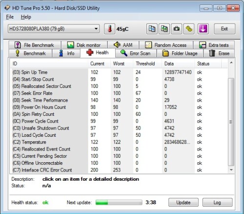Select the Health tab

98,53
